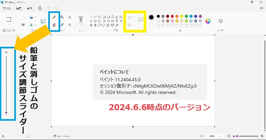The width and height of the screenshot is (266, 140).
Task: Select the Pencil tool
Action: click(54, 17)
